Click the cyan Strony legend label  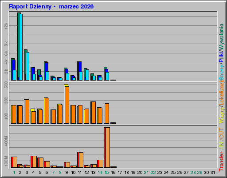(x=221, y=72)
